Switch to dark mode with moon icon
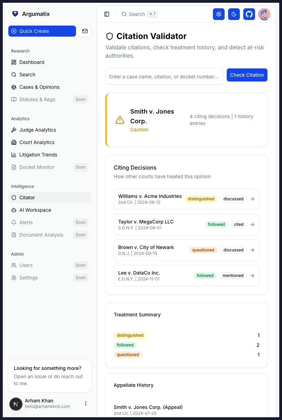 [x=234, y=14]
